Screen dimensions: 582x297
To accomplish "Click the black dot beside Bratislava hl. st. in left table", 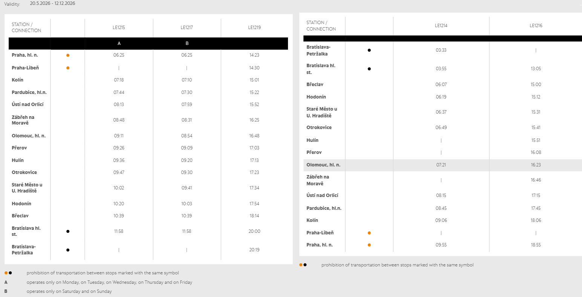I will [68, 231].
